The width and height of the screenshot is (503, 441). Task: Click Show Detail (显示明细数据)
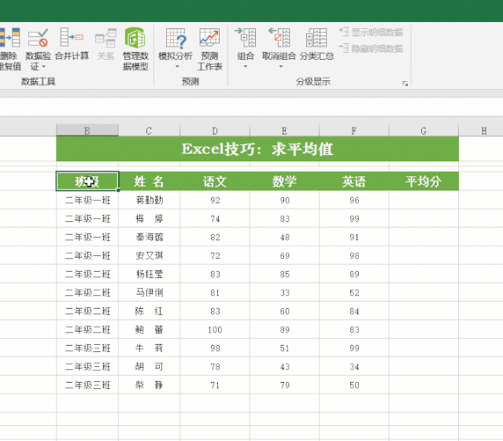click(x=371, y=32)
